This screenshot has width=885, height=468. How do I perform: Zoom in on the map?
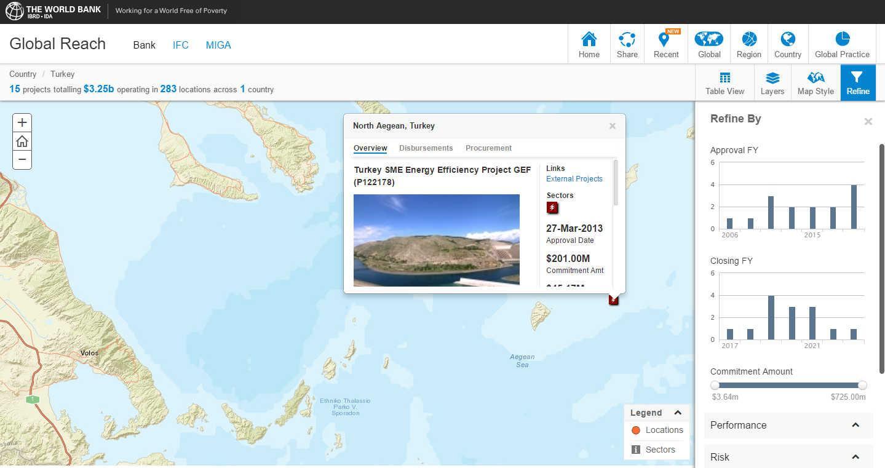tap(22, 122)
